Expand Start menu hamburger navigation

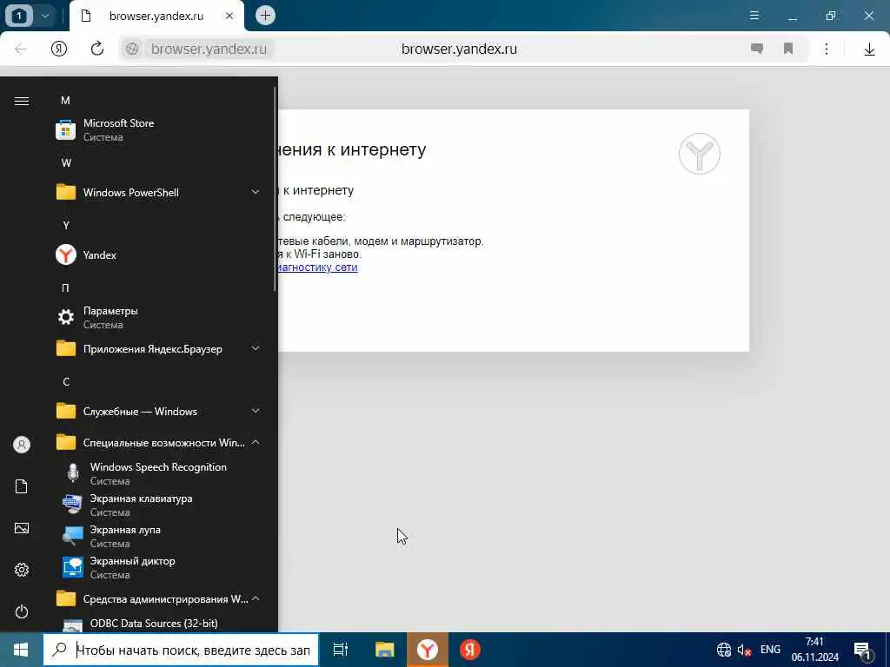coord(22,101)
